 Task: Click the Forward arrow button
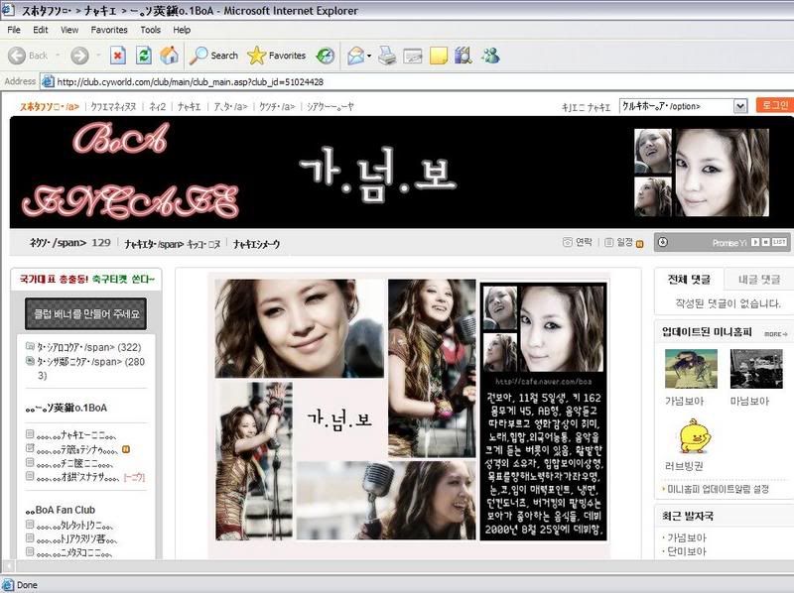pos(79,56)
